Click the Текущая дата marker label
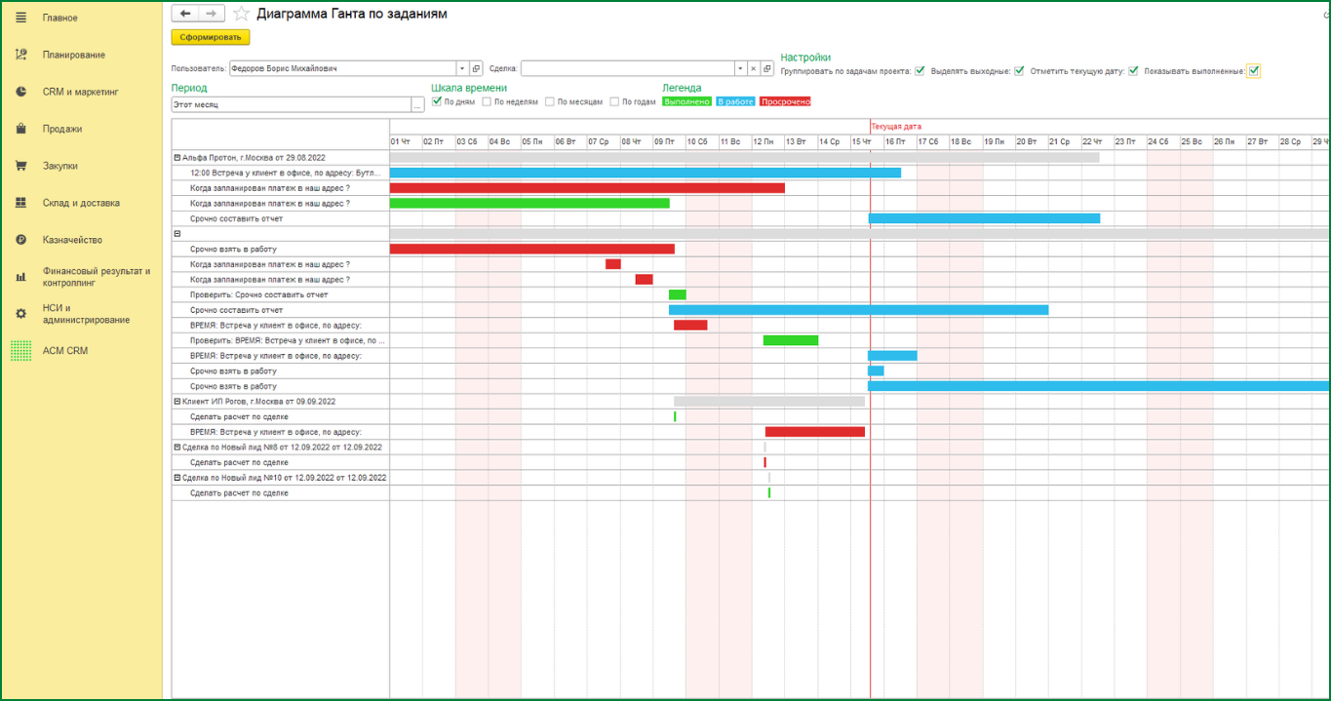 tap(895, 127)
